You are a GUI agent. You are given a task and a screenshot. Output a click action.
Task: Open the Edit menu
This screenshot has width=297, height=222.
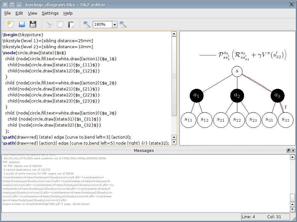coord(19,13)
